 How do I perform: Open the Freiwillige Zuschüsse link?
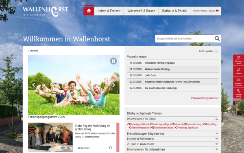[186, 128]
